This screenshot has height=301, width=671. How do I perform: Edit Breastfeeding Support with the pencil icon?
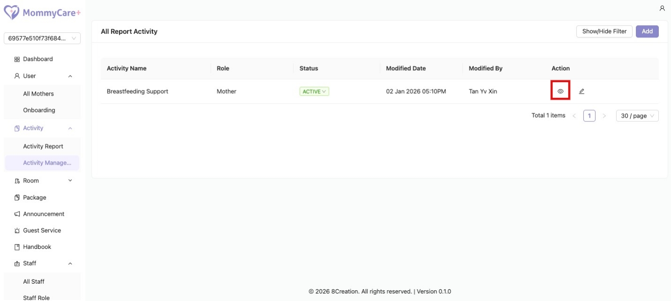click(582, 91)
